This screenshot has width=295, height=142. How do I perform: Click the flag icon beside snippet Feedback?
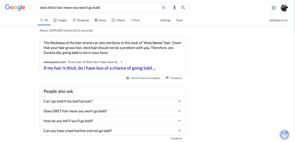point(167,78)
